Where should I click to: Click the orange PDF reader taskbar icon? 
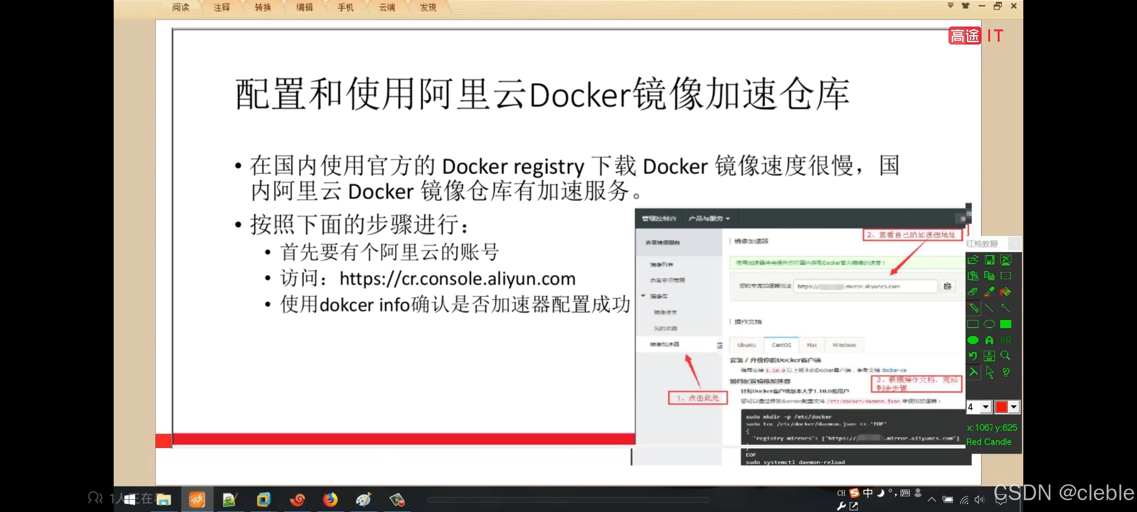[197, 499]
